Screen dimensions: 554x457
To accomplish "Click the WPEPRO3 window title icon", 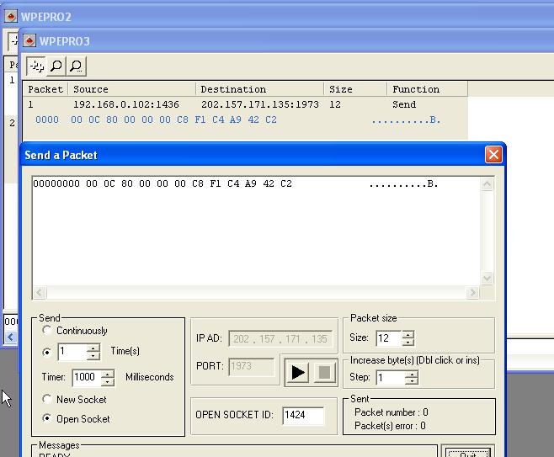I will pyautogui.click(x=29, y=40).
